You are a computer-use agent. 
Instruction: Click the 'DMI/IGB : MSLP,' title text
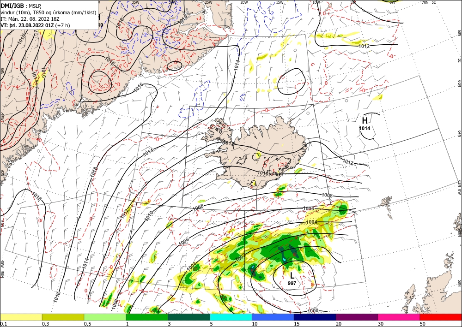click(x=21, y=5)
